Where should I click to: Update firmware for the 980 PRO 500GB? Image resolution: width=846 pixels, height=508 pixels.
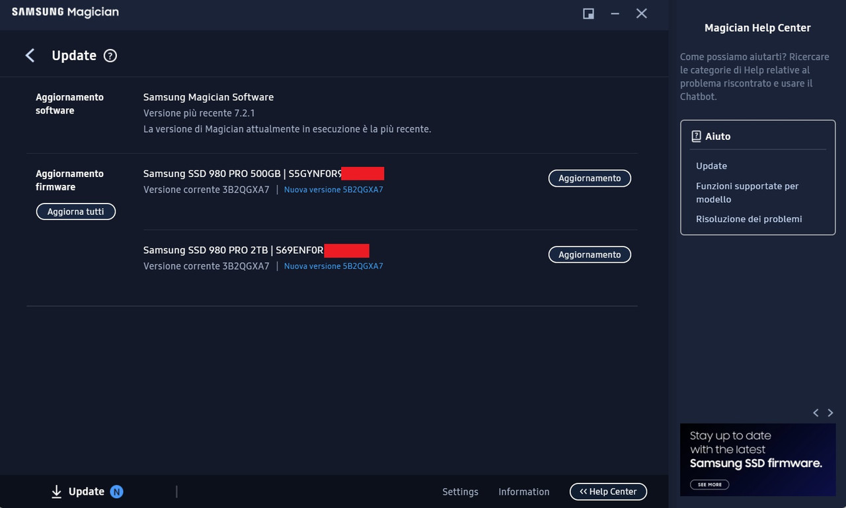[590, 178]
